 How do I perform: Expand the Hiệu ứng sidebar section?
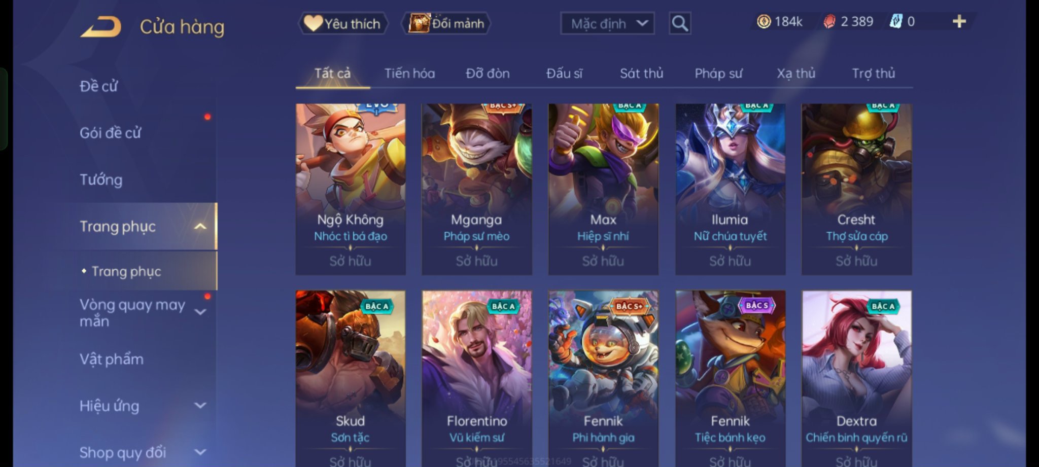(200, 406)
